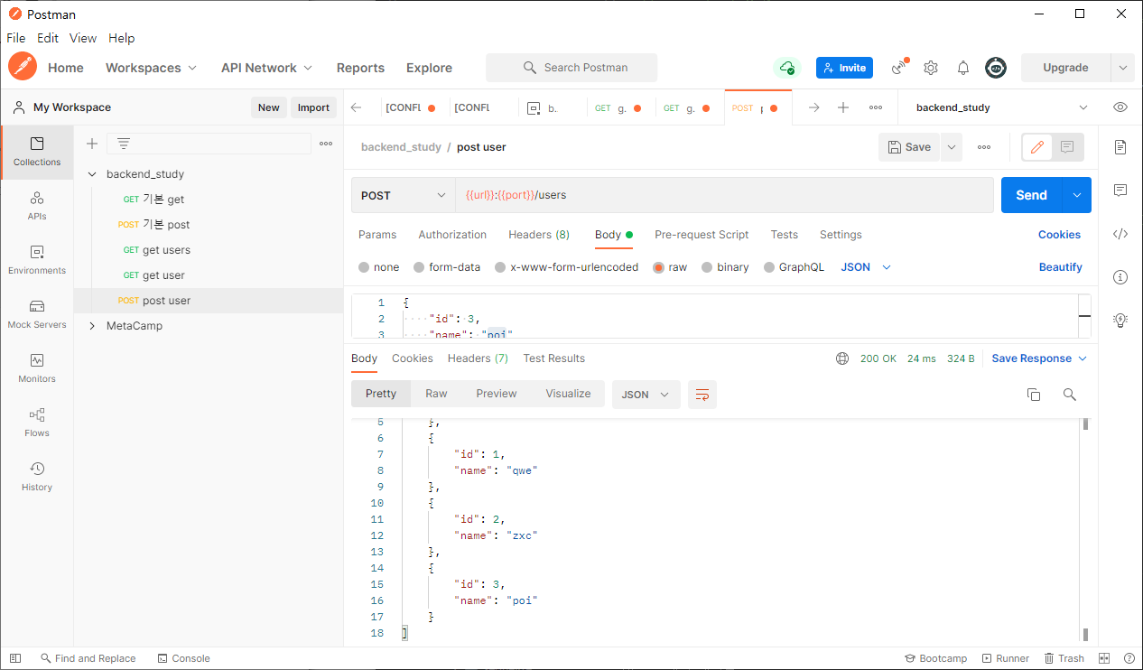Screen dimensions: 1143x670
Task: Switch to comment mode toggle
Action: [x=1067, y=147]
